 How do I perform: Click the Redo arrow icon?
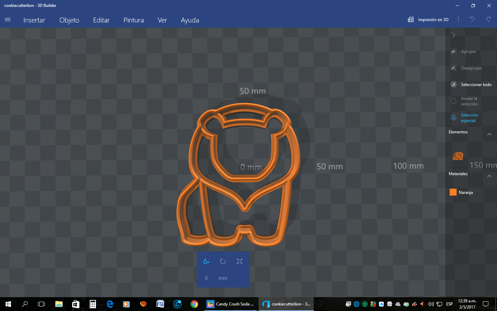point(488,19)
